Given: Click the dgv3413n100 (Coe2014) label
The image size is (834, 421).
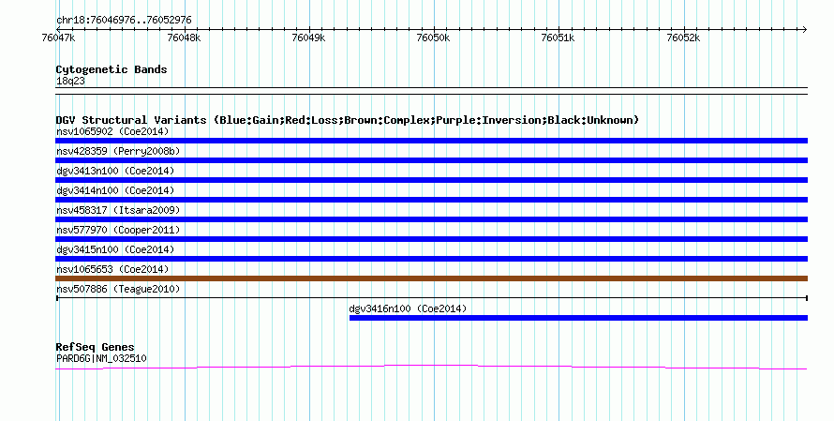Looking at the screenshot, I should (x=115, y=171).
